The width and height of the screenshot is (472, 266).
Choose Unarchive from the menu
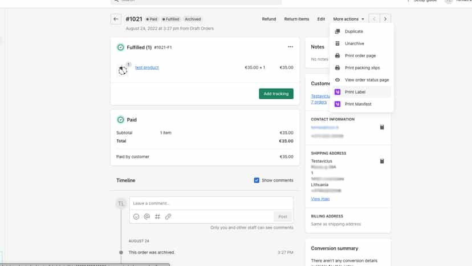pos(361,43)
